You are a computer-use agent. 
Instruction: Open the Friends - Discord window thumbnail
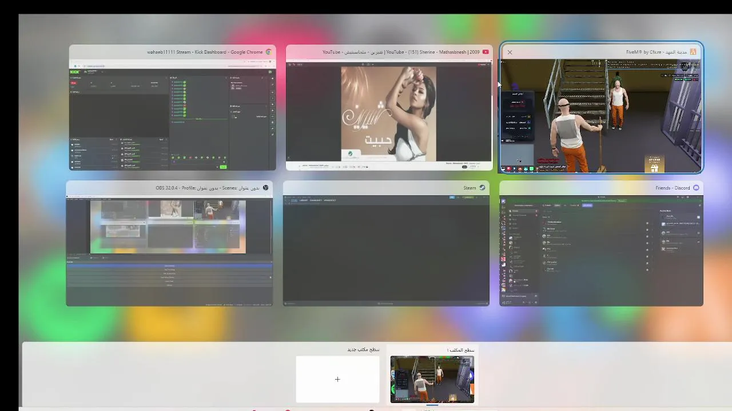click(x=601, y=244)
